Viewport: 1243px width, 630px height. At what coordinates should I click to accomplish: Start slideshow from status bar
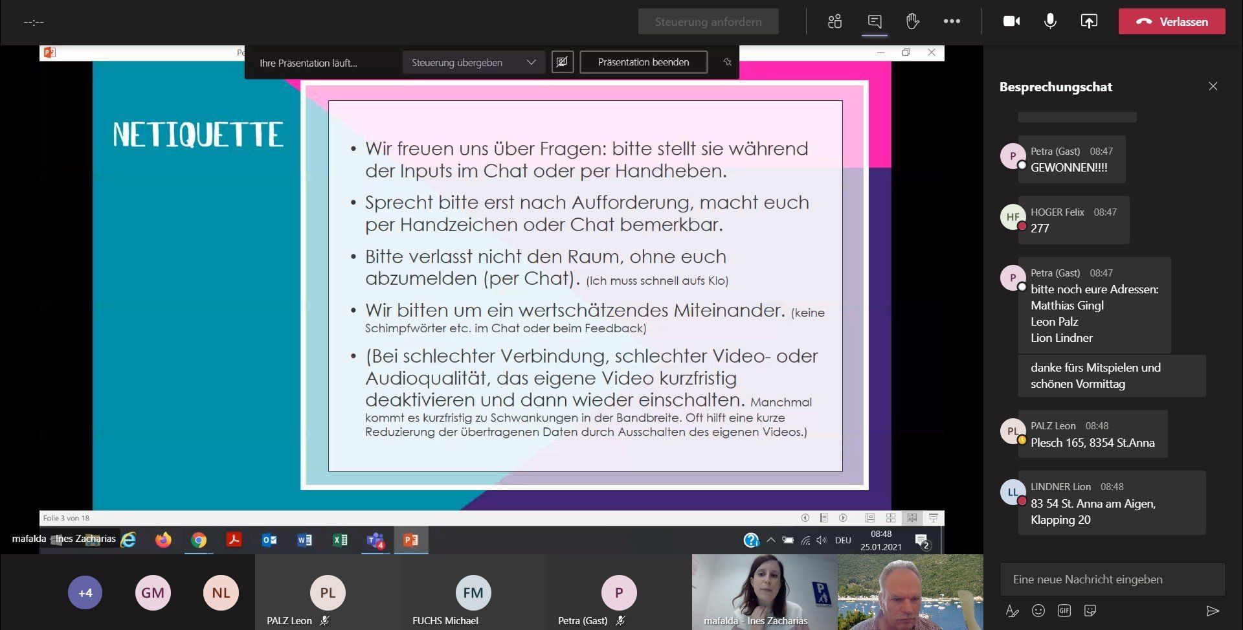(933, 518)
